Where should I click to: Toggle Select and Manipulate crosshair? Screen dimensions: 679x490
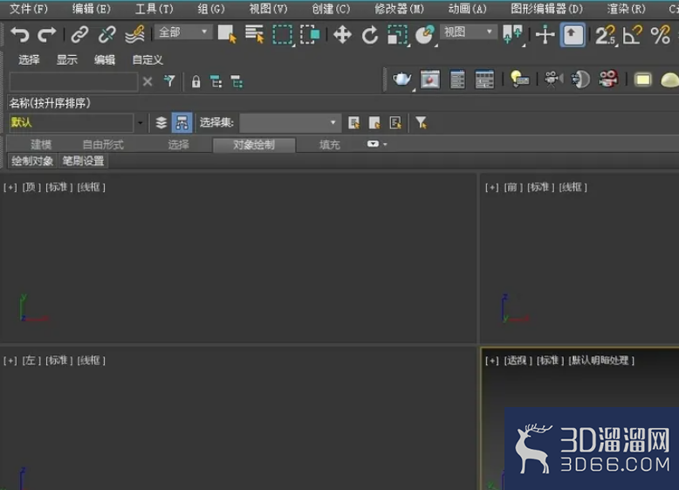coord(545,35)
